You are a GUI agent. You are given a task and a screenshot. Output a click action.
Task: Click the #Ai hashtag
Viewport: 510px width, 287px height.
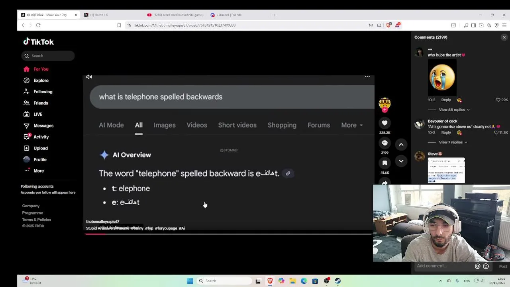point(182,228)
